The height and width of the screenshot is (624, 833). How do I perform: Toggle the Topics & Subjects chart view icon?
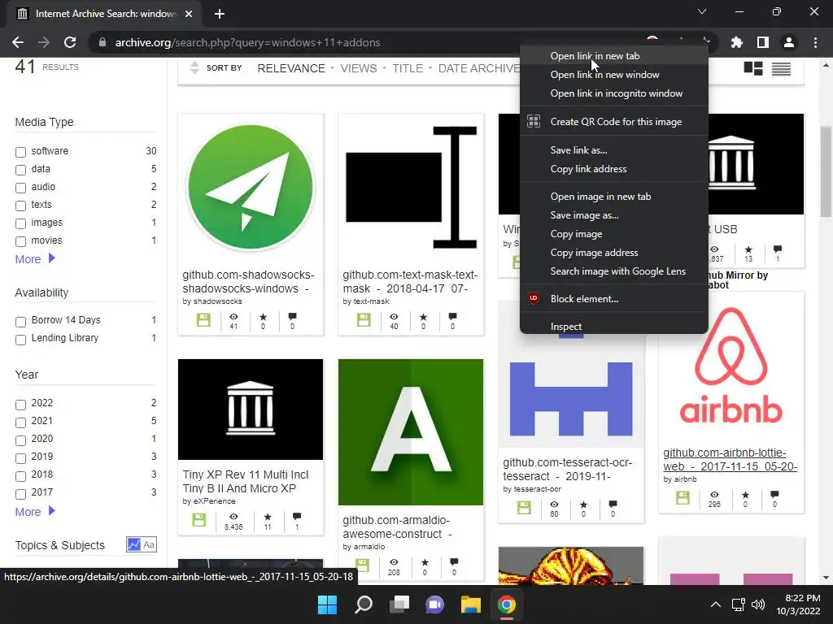pos(134,544)
